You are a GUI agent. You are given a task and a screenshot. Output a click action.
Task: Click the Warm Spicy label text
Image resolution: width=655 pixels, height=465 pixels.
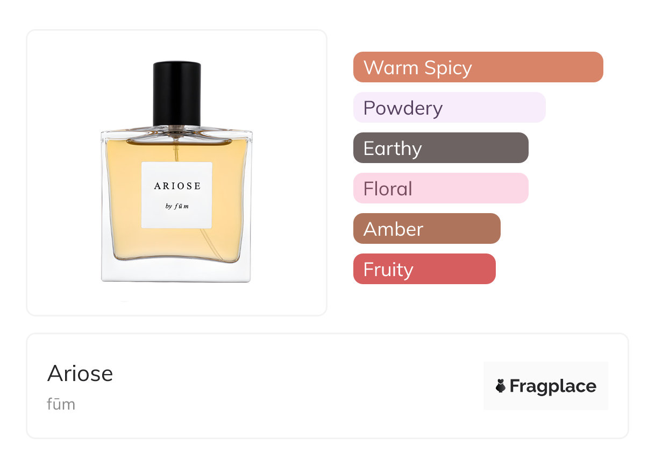pyautogui.click(x=418, y=68)
